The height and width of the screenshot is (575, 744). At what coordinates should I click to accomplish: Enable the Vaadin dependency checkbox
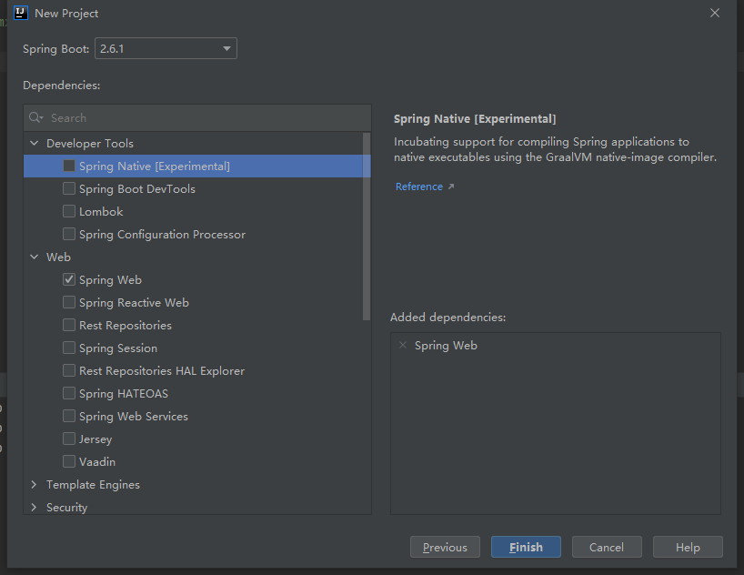(x=69, y=461)
